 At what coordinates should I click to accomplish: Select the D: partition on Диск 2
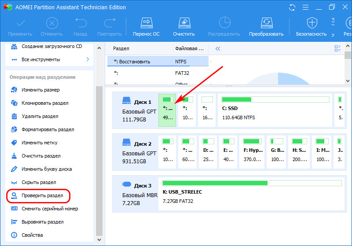tap(208, 152)
